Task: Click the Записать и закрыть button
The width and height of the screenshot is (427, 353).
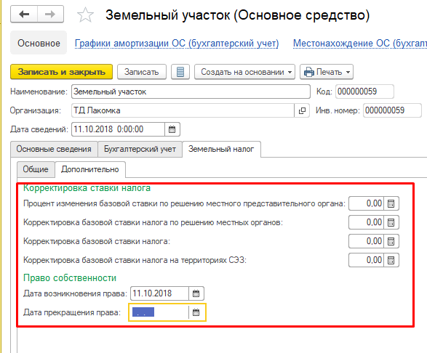Action: (x=62, y=72)
